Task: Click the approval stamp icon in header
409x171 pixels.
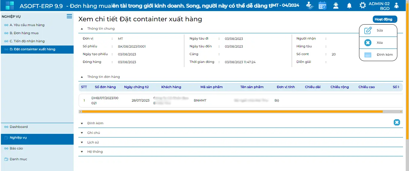Action: click(310, 5)
